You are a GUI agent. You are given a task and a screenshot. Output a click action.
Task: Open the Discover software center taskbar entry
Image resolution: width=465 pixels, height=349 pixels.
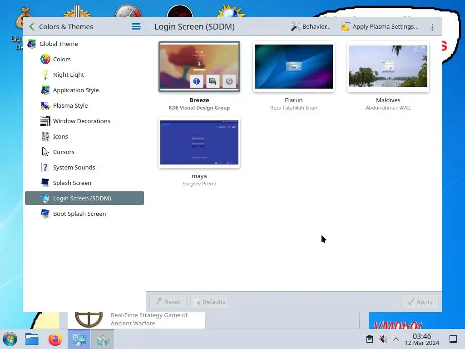(102, 339)
